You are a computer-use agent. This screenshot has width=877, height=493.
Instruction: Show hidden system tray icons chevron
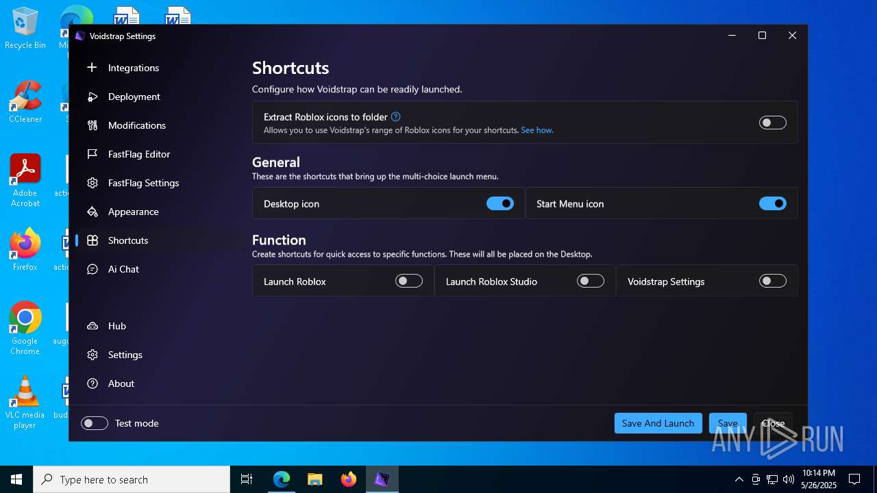click(739, 479)
